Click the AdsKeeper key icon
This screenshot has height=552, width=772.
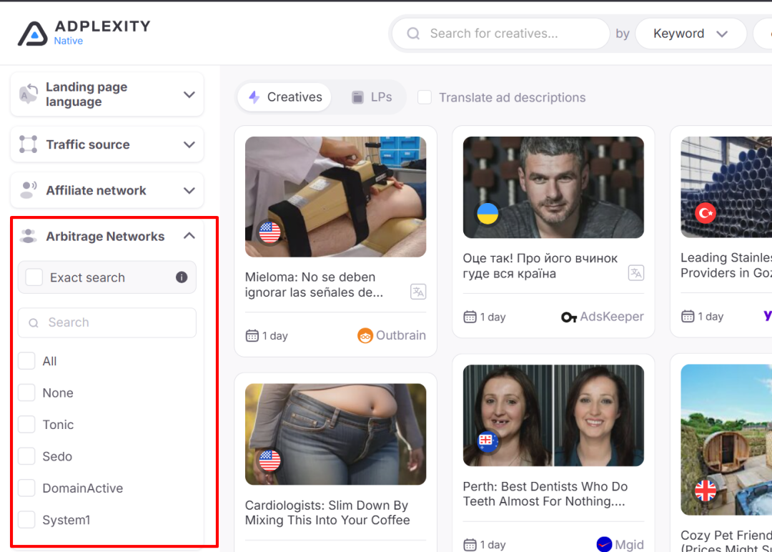coord(569,317)
